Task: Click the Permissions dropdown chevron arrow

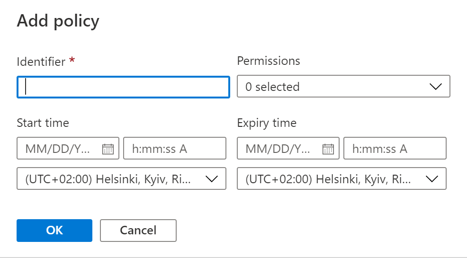Action: 435,87
